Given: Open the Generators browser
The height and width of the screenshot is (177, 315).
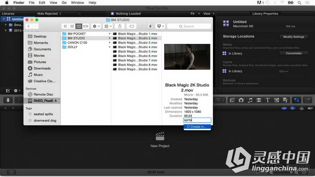Looking at the screenshot, I should 276,100.
